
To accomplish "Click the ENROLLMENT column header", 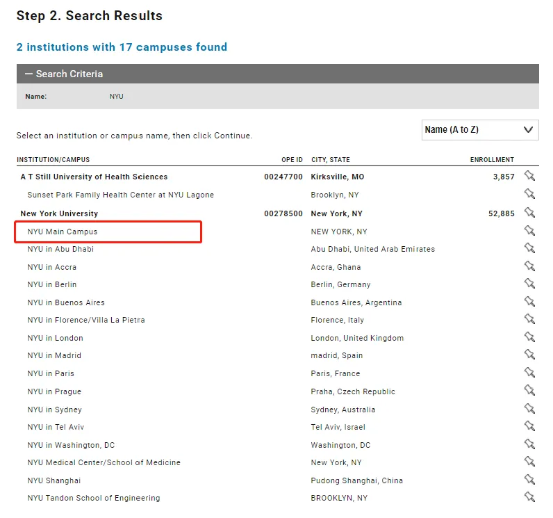I will tap(492, 160).
